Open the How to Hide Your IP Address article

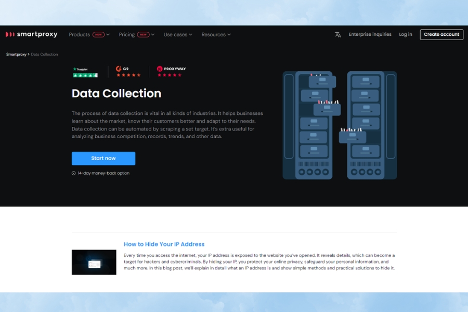(164, 244)
